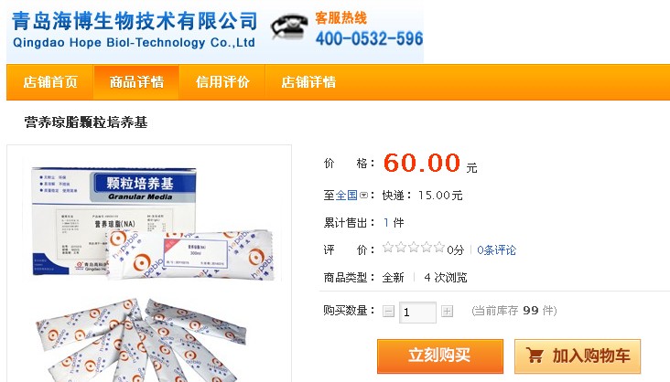Go to the 店铺首页 tab
This screenshot has width=670, height=382.
(50, 82)
